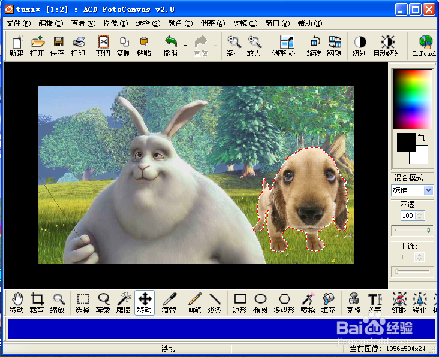The width and height of the screenshot is (439, 357).
Task: Select the 套索 lasso tool
Action: [103, 303]
